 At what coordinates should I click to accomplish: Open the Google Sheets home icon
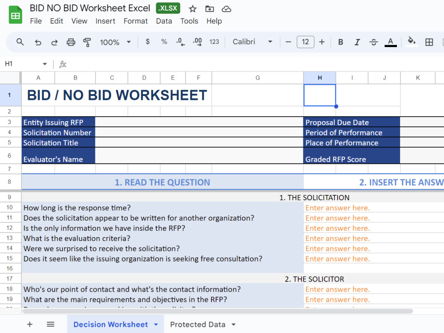(15, 15)
